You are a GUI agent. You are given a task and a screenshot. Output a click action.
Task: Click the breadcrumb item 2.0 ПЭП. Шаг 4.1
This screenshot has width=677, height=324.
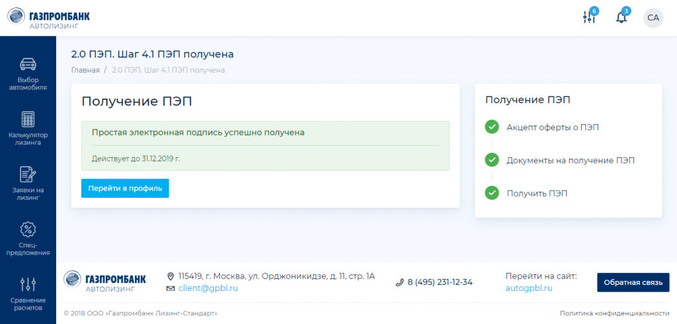pyautogui.click(x=169, y=70)
